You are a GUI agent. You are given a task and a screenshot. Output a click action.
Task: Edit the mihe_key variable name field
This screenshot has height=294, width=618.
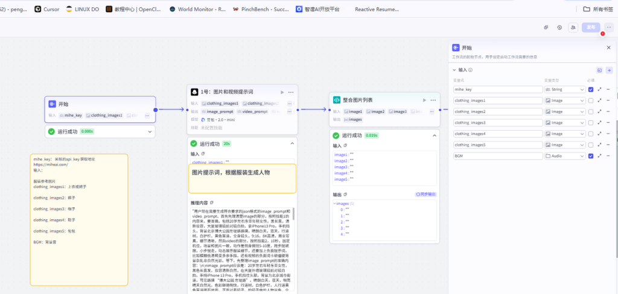point(498,89)
